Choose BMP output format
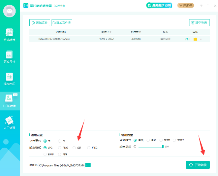218x176 pixels. [x=45, y=154]
